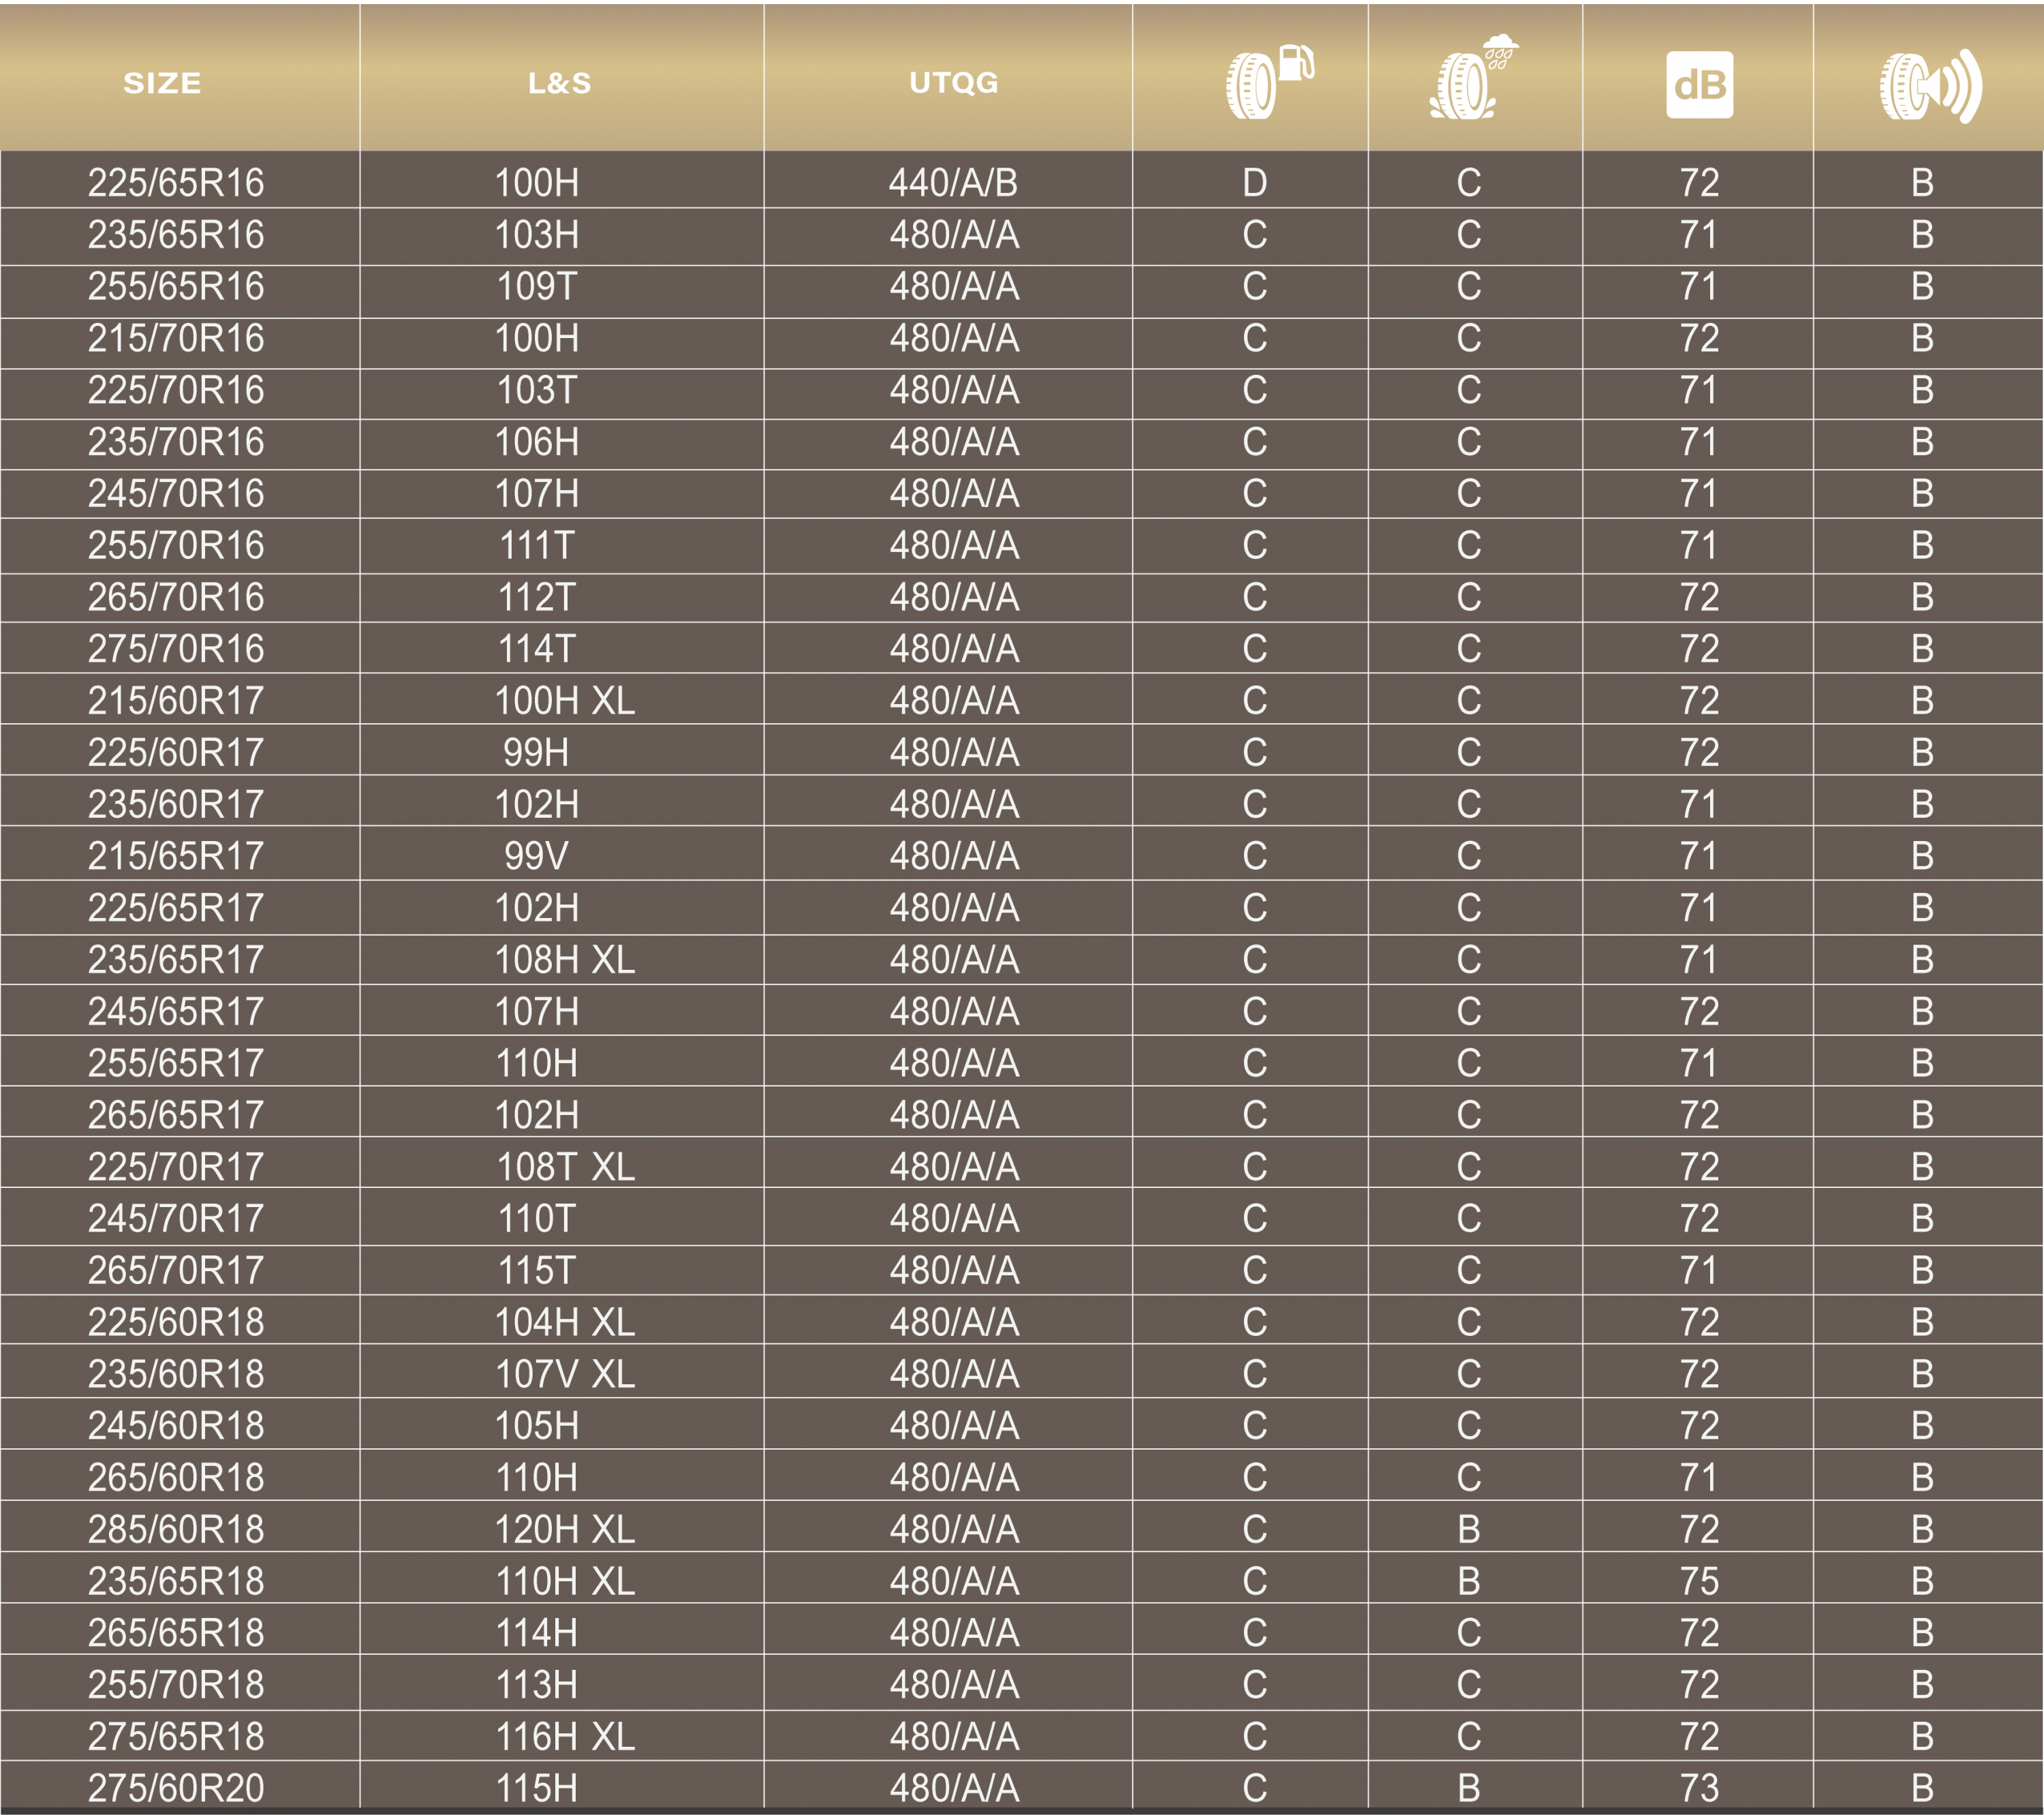Click noise value 73 in last row

point(1699,1788)
